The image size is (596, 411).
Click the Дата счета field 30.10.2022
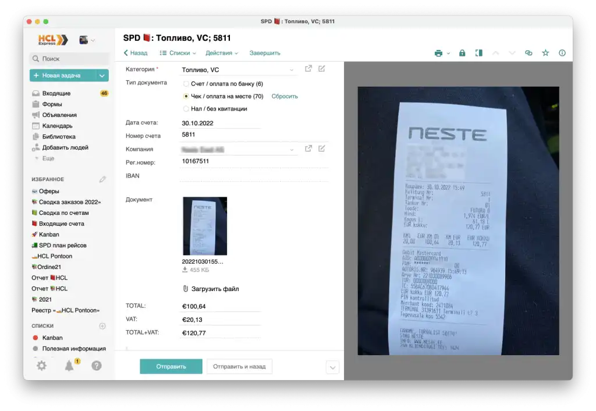pyautogui.click(x=220, y=123)
